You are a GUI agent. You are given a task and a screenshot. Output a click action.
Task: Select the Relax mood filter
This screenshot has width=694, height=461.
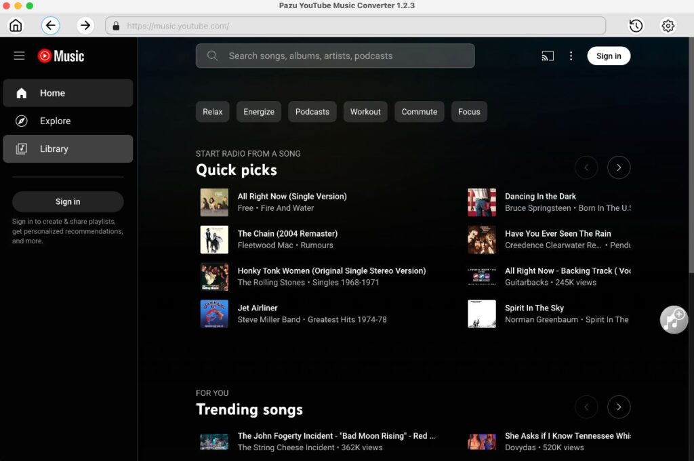coord(212,111)
